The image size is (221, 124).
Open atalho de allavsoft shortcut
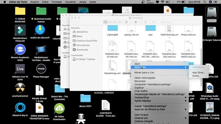pos(40,30)
